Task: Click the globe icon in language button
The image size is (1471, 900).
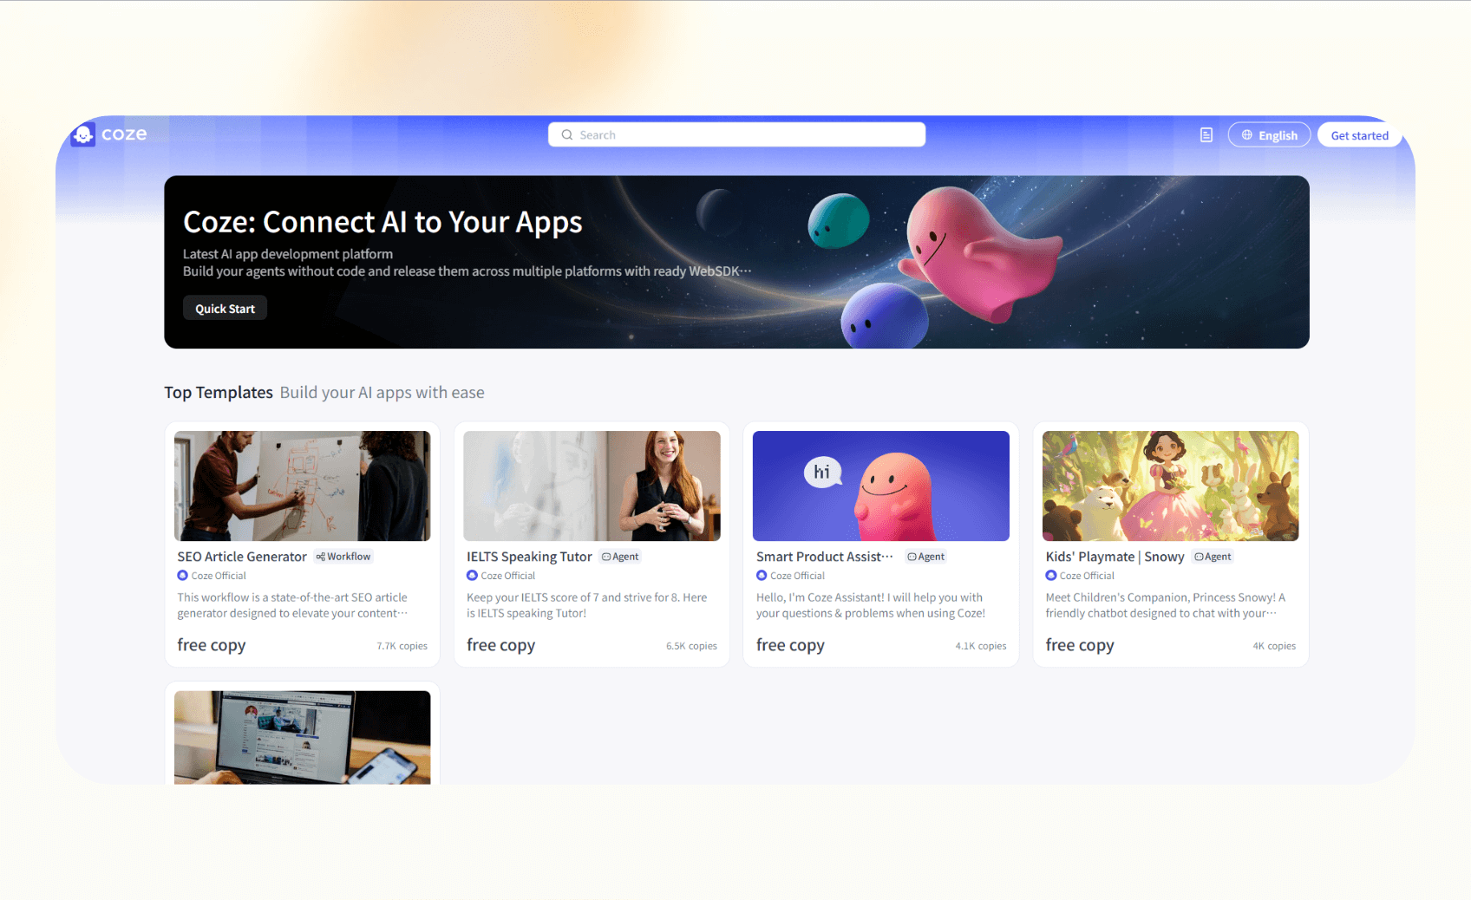Action: tap(1247, 135)
